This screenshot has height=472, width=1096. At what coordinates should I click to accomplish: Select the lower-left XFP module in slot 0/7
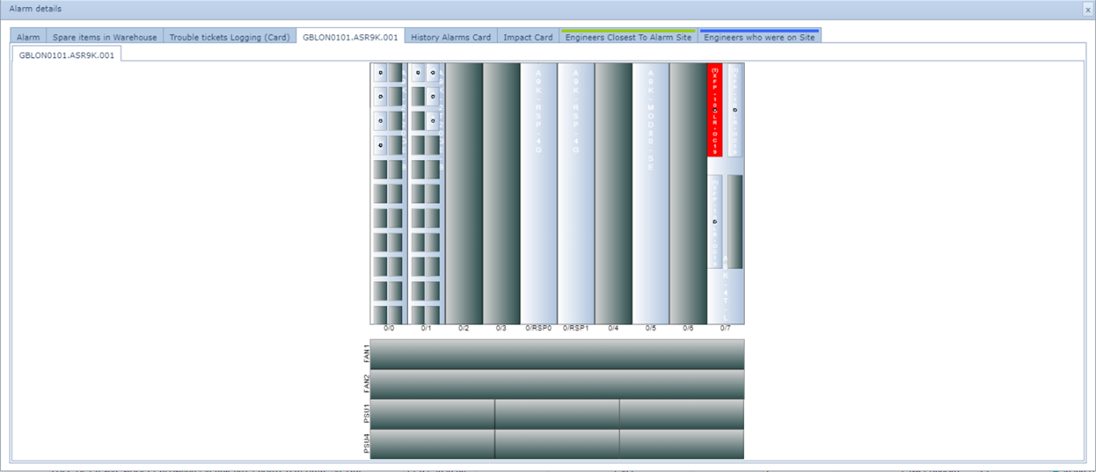(x=715, y=221)
